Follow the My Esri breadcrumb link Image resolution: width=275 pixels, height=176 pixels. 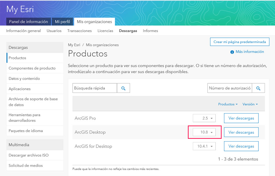(x=74, y=45)
